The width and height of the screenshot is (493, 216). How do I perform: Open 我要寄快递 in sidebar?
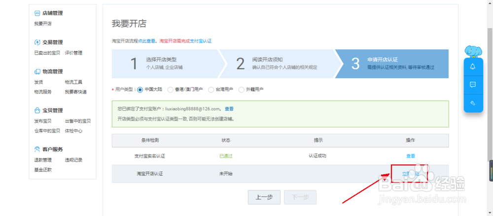pyautogui.click(x=76, y=92)
